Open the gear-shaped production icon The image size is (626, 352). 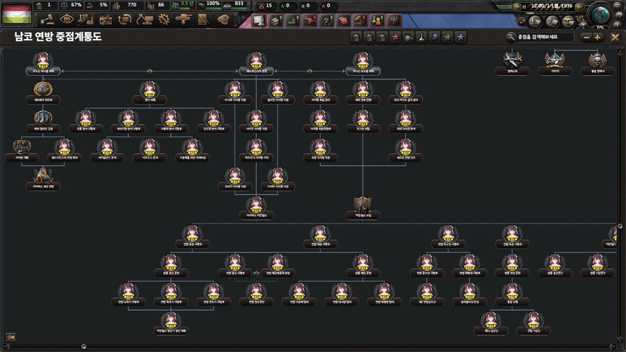[164, 19]
